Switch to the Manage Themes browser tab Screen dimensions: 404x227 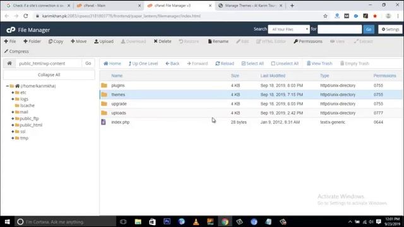pyautogui.click(x=250, y=6)
